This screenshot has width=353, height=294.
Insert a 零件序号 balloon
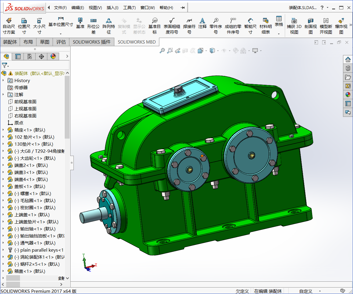[216, 26]
